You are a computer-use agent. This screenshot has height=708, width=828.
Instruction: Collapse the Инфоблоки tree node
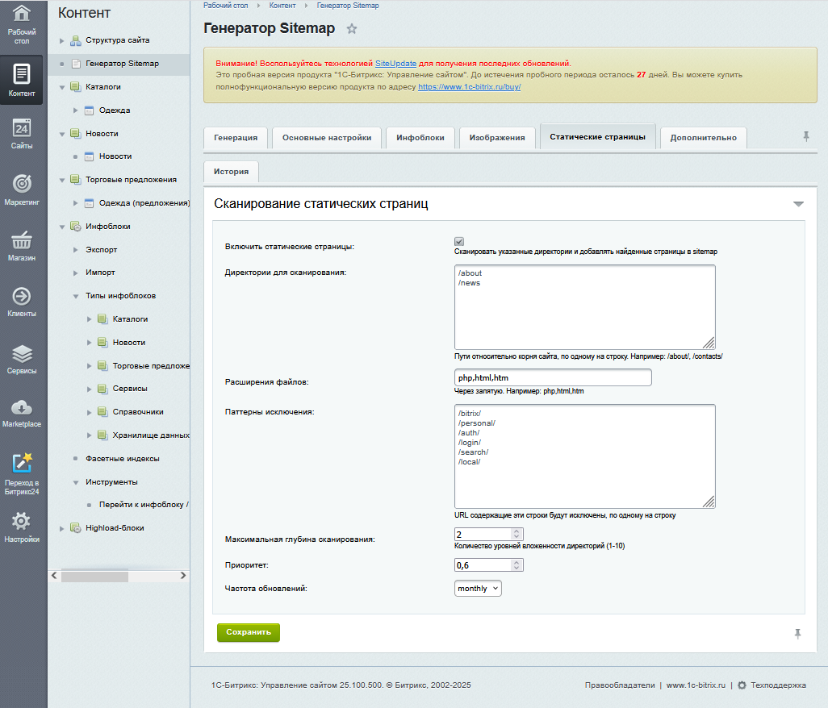(62, 227)
